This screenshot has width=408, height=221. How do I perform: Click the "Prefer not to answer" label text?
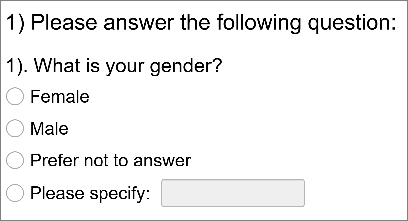click(x=110, y=161)
